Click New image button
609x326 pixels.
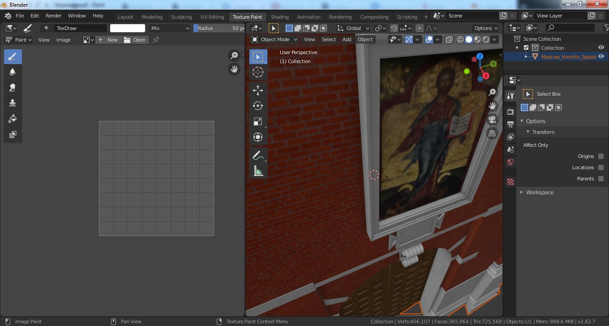click(108, 40)
